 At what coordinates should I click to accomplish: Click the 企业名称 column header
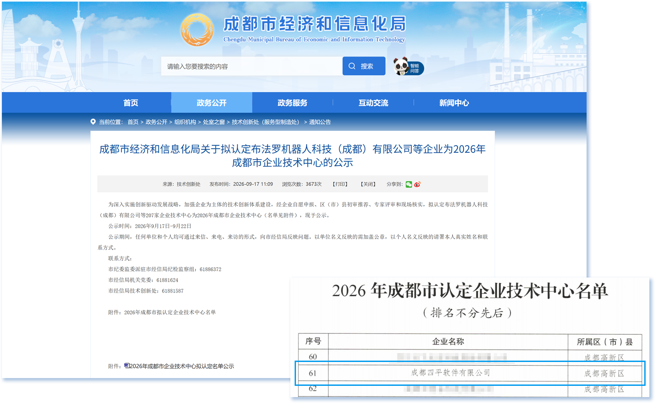tap(448, 341)
